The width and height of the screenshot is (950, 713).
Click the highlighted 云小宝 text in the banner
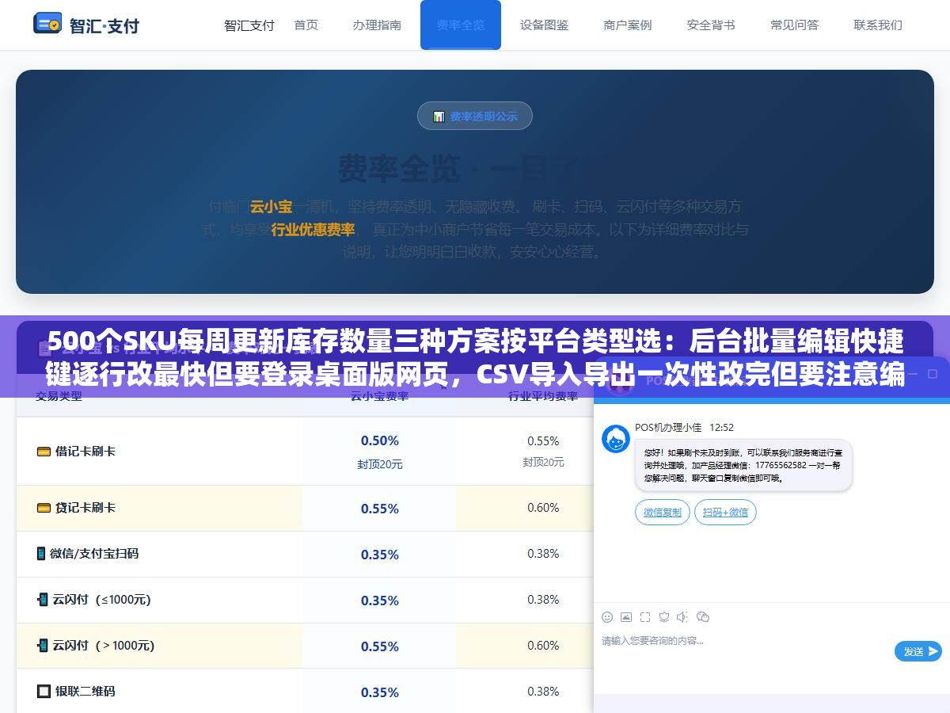pos(271,207)
